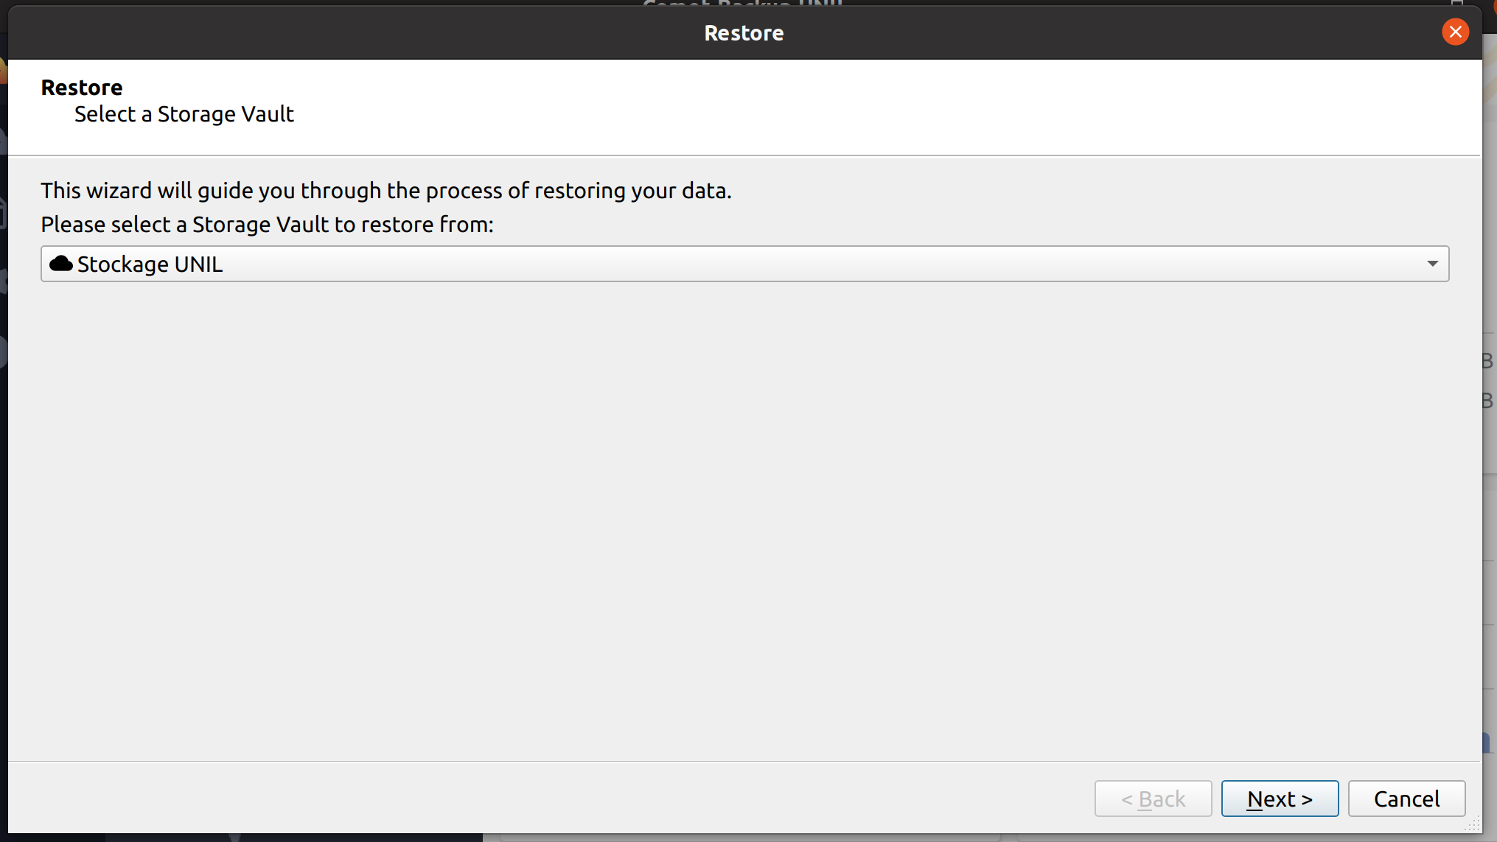This screenshot has height=842, width=1497.
Task: Select the Stockage UNIL vault name text
Action: click(x=150, y=264)
